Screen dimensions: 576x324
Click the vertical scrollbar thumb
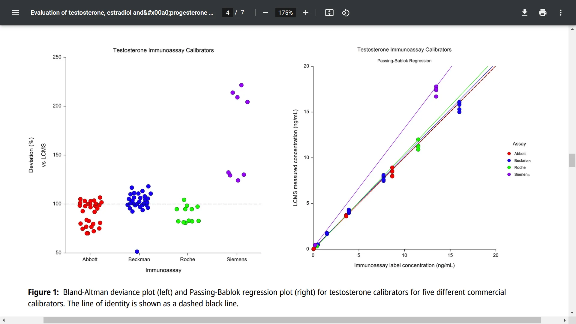click(x=572, y=160)
